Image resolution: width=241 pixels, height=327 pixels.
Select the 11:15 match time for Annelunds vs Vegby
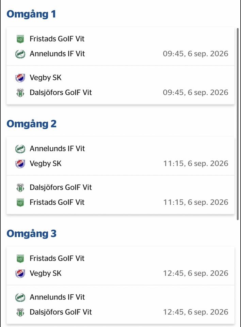[x=195, y=163]
